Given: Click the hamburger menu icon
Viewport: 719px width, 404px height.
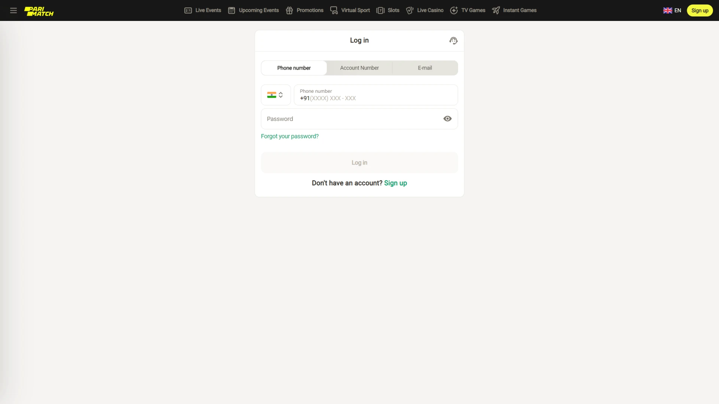Looking at the screenshot, I should [x=13, y=10].
